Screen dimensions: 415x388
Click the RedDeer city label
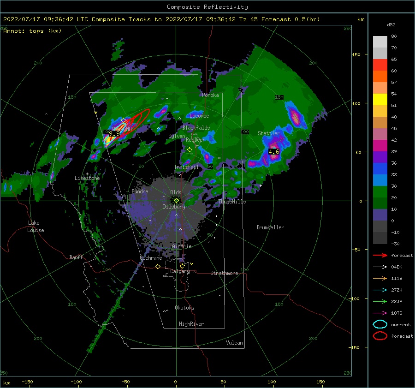coord(196,140)
